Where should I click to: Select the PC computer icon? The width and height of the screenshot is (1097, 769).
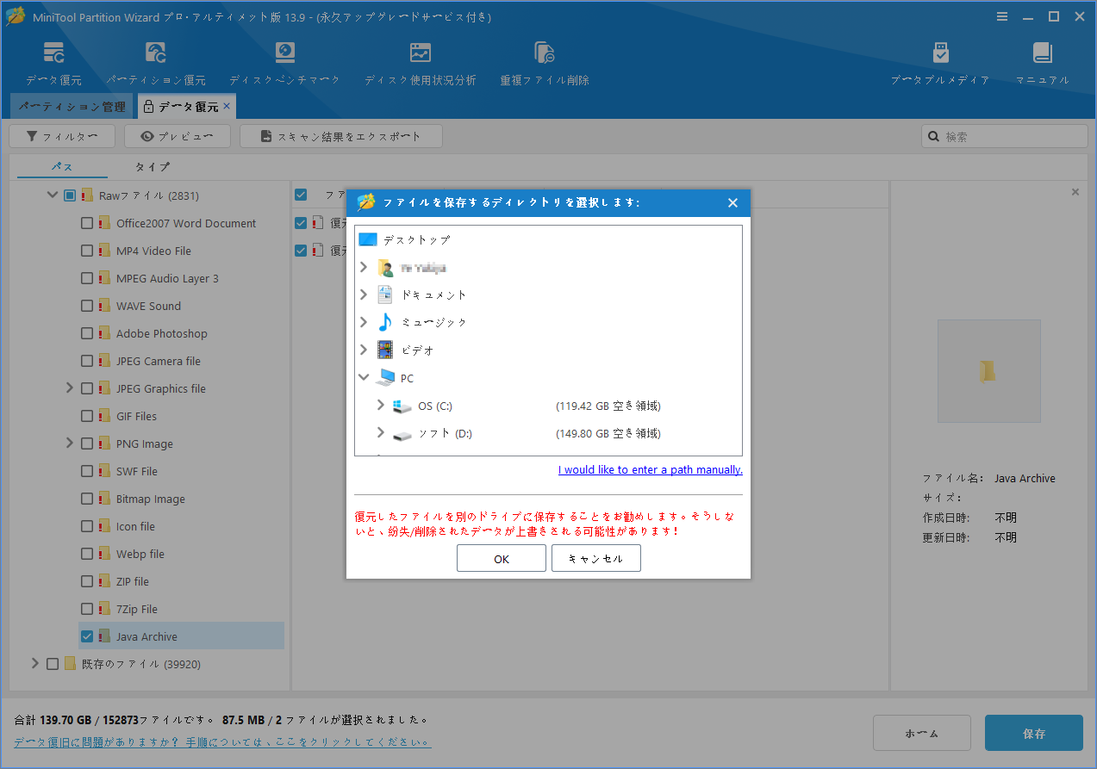385,378
